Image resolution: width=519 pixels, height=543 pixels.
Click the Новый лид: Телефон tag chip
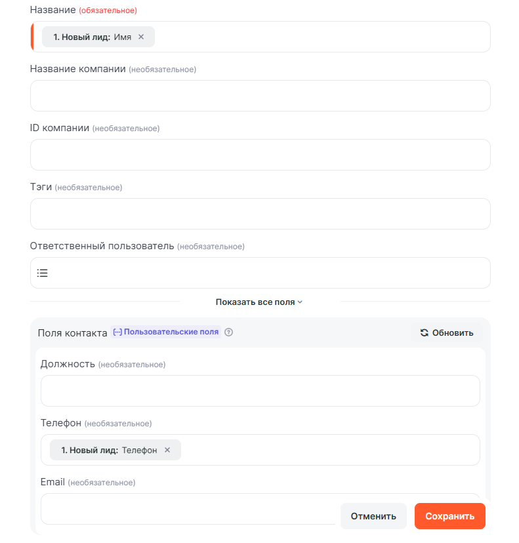coord(109,451)
